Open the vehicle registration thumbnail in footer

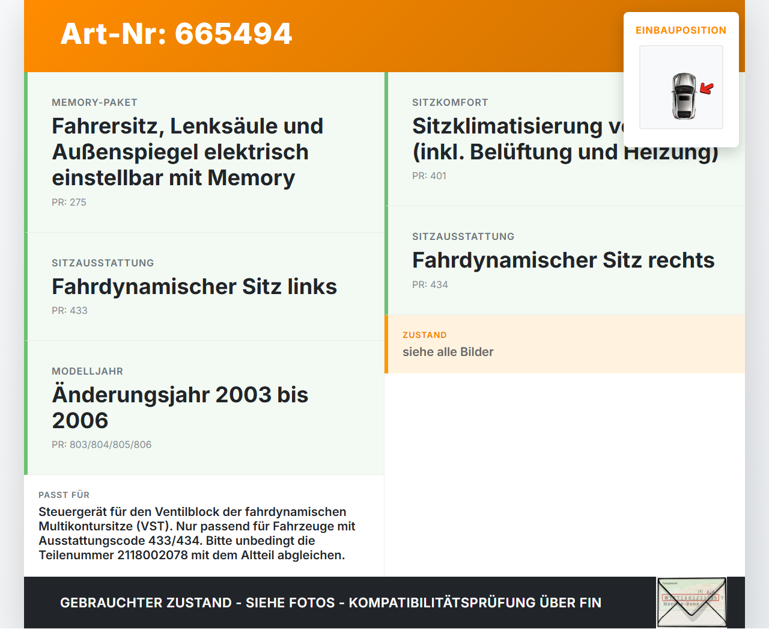[691, 603]
